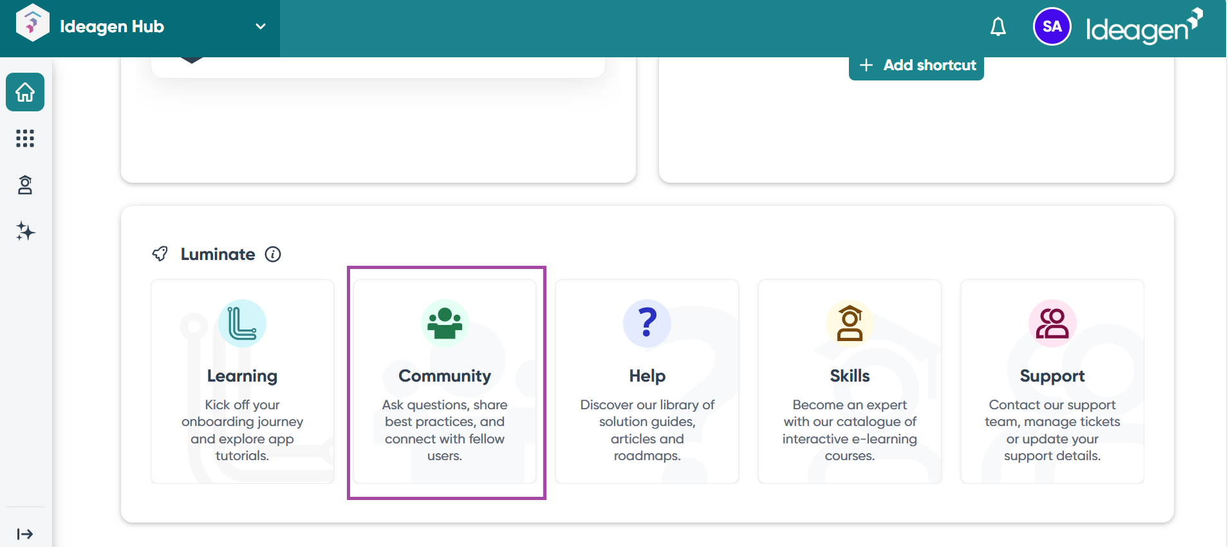Open the Community card
The width and height of the screenshot is (1228, 547).
(x=445, y=381)
